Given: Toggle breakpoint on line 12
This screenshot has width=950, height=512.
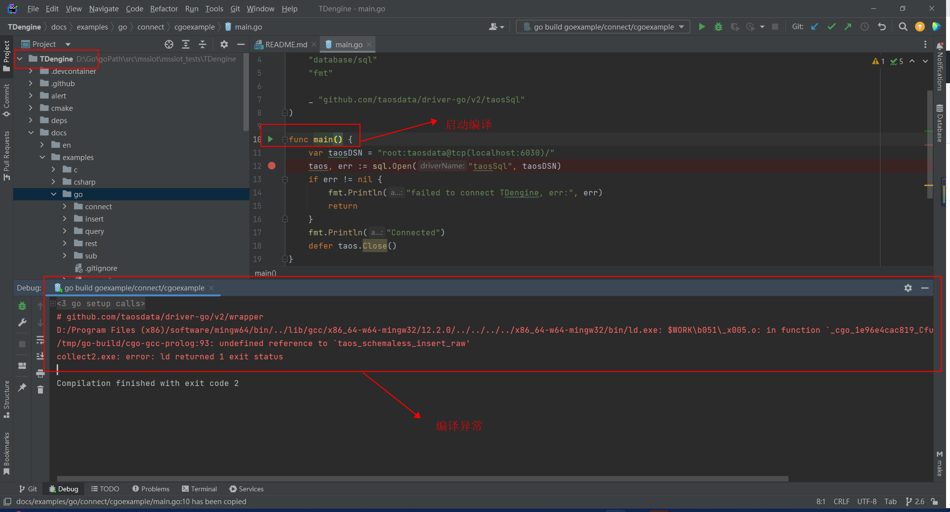Looking at the screenshot, I should click(271, 166).
